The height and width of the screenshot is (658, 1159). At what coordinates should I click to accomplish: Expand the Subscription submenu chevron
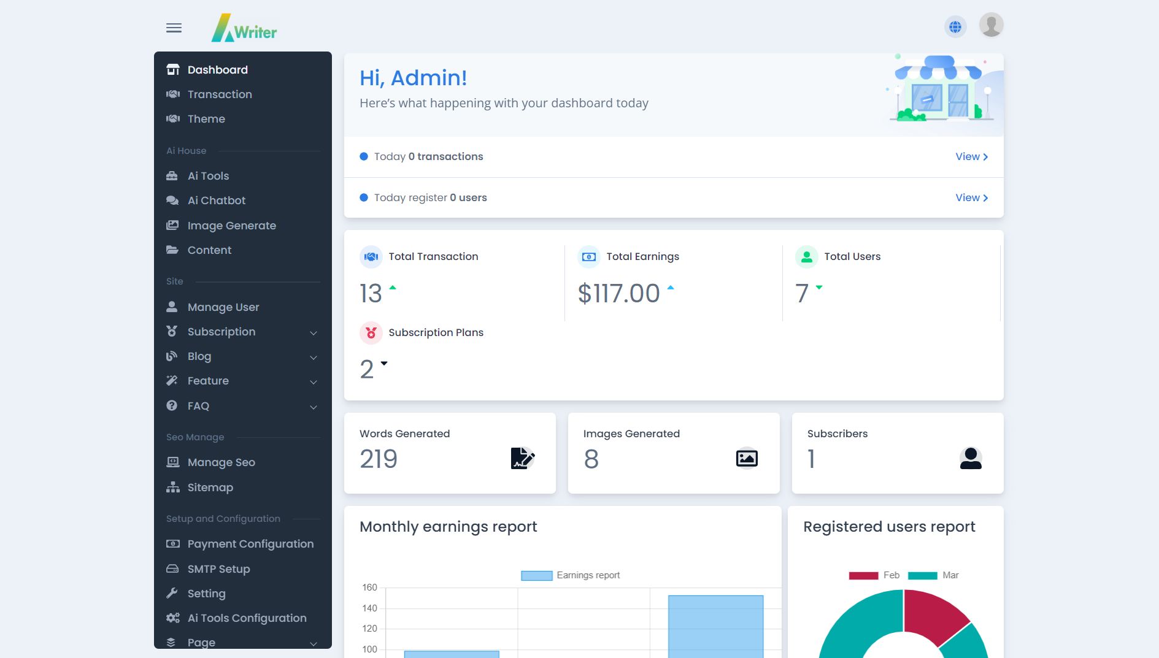point(314,333)
